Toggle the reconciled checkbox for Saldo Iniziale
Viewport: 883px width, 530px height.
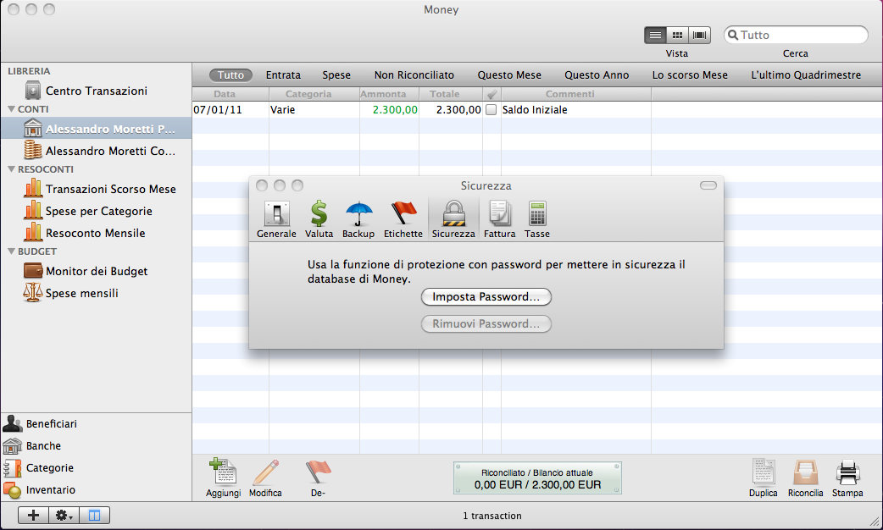pos(491,110)
